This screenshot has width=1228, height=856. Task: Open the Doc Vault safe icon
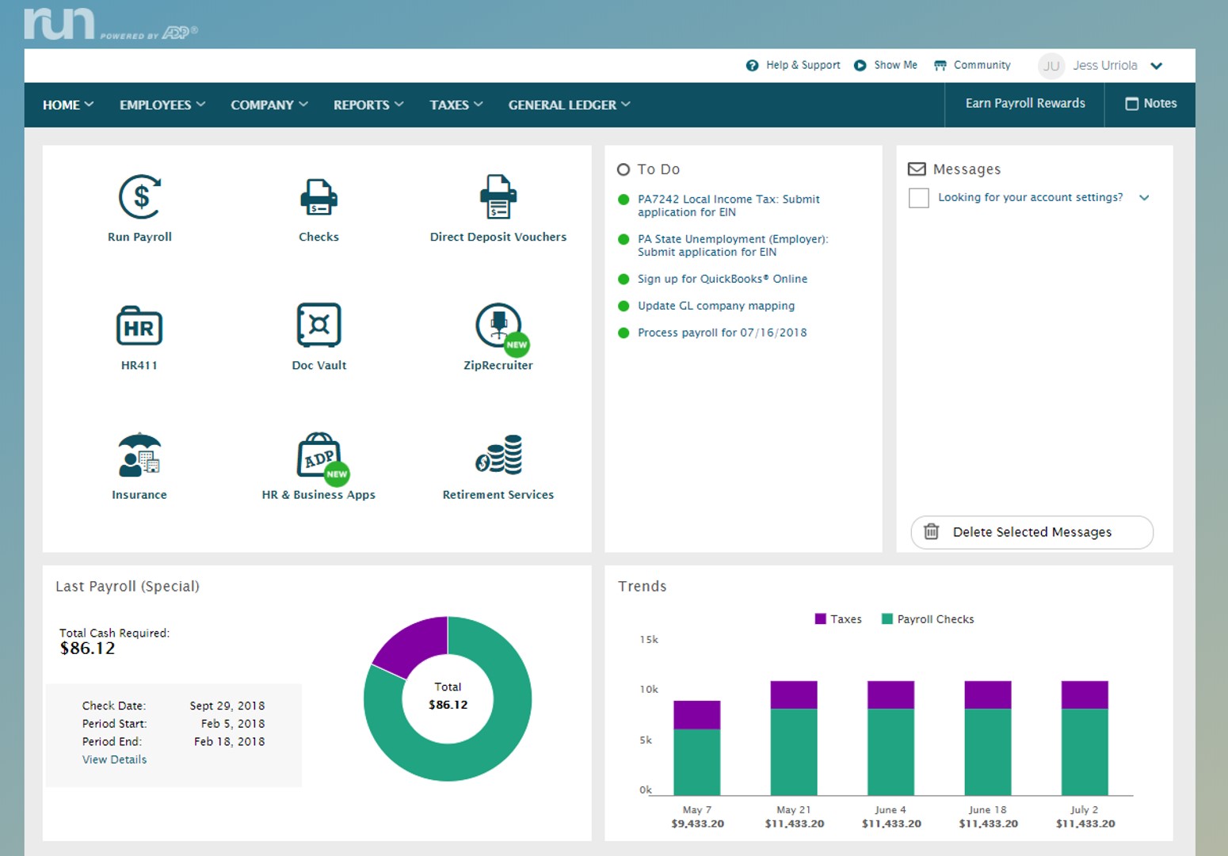(318, 325)
